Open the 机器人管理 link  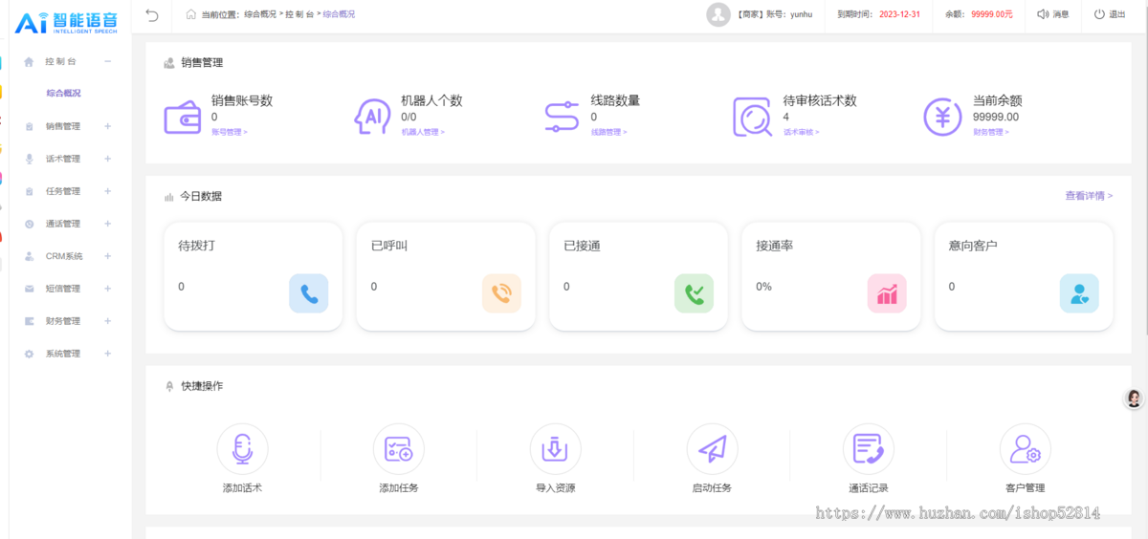click(423, 132)
